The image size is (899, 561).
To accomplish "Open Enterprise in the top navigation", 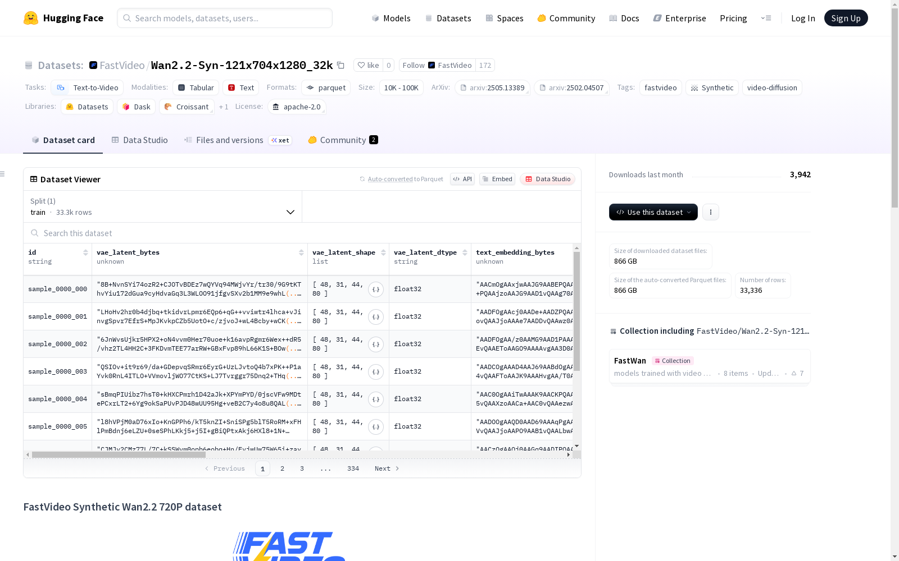I will (680, 18).
